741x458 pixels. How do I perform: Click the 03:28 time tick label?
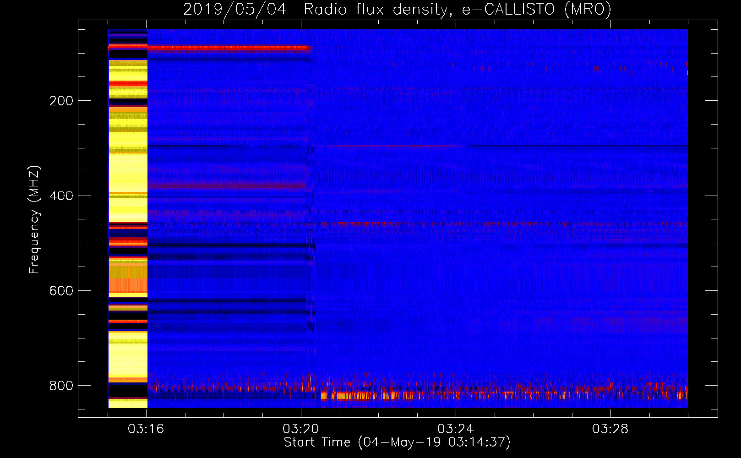(610, 429)
